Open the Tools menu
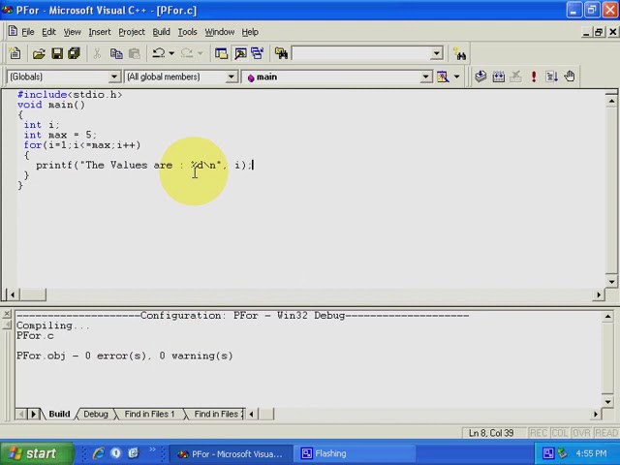This screenshot has width=620, height=465. tap(187, 32)
